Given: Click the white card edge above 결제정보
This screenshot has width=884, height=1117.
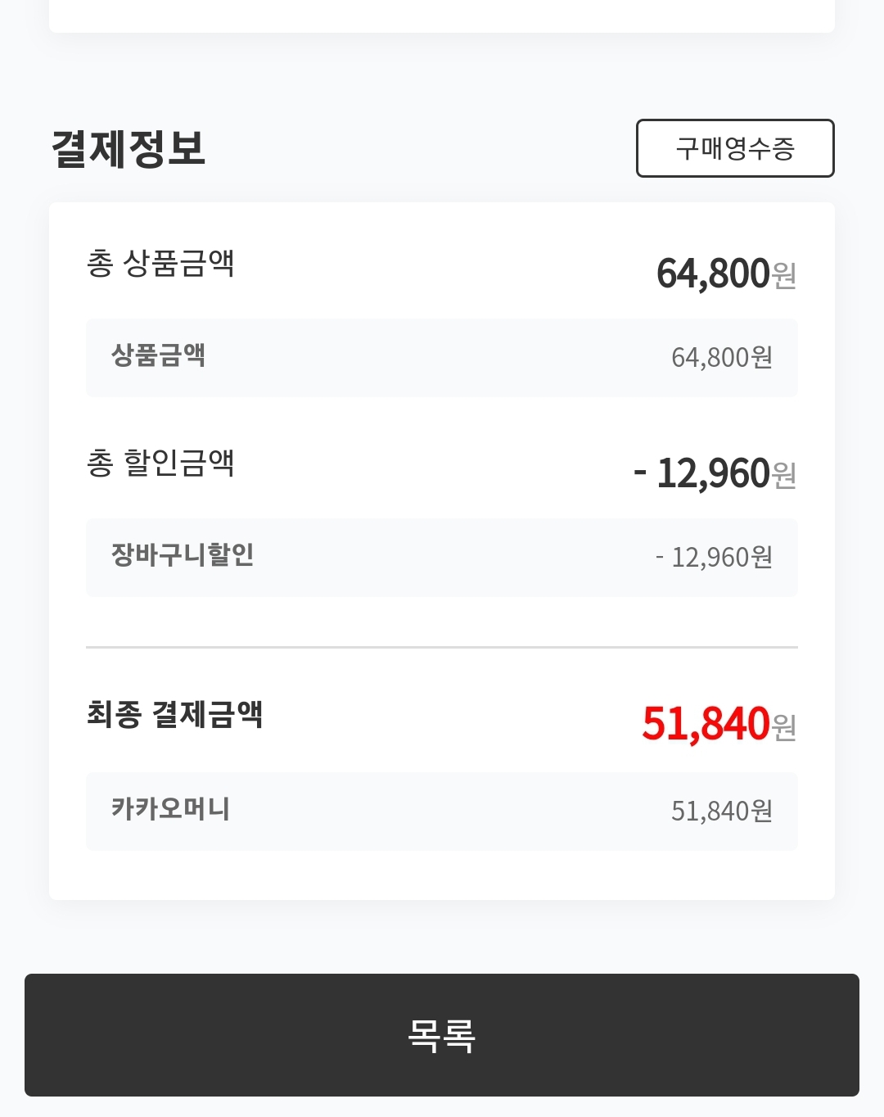Looking at the screenshot, I should (442, 18).
